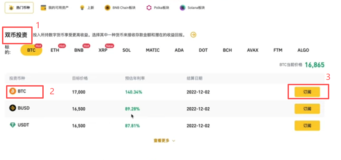Click the orange Bitcoin coin icon in table
The height and width of the screenshot is (160, 341).
pos(13,91)
